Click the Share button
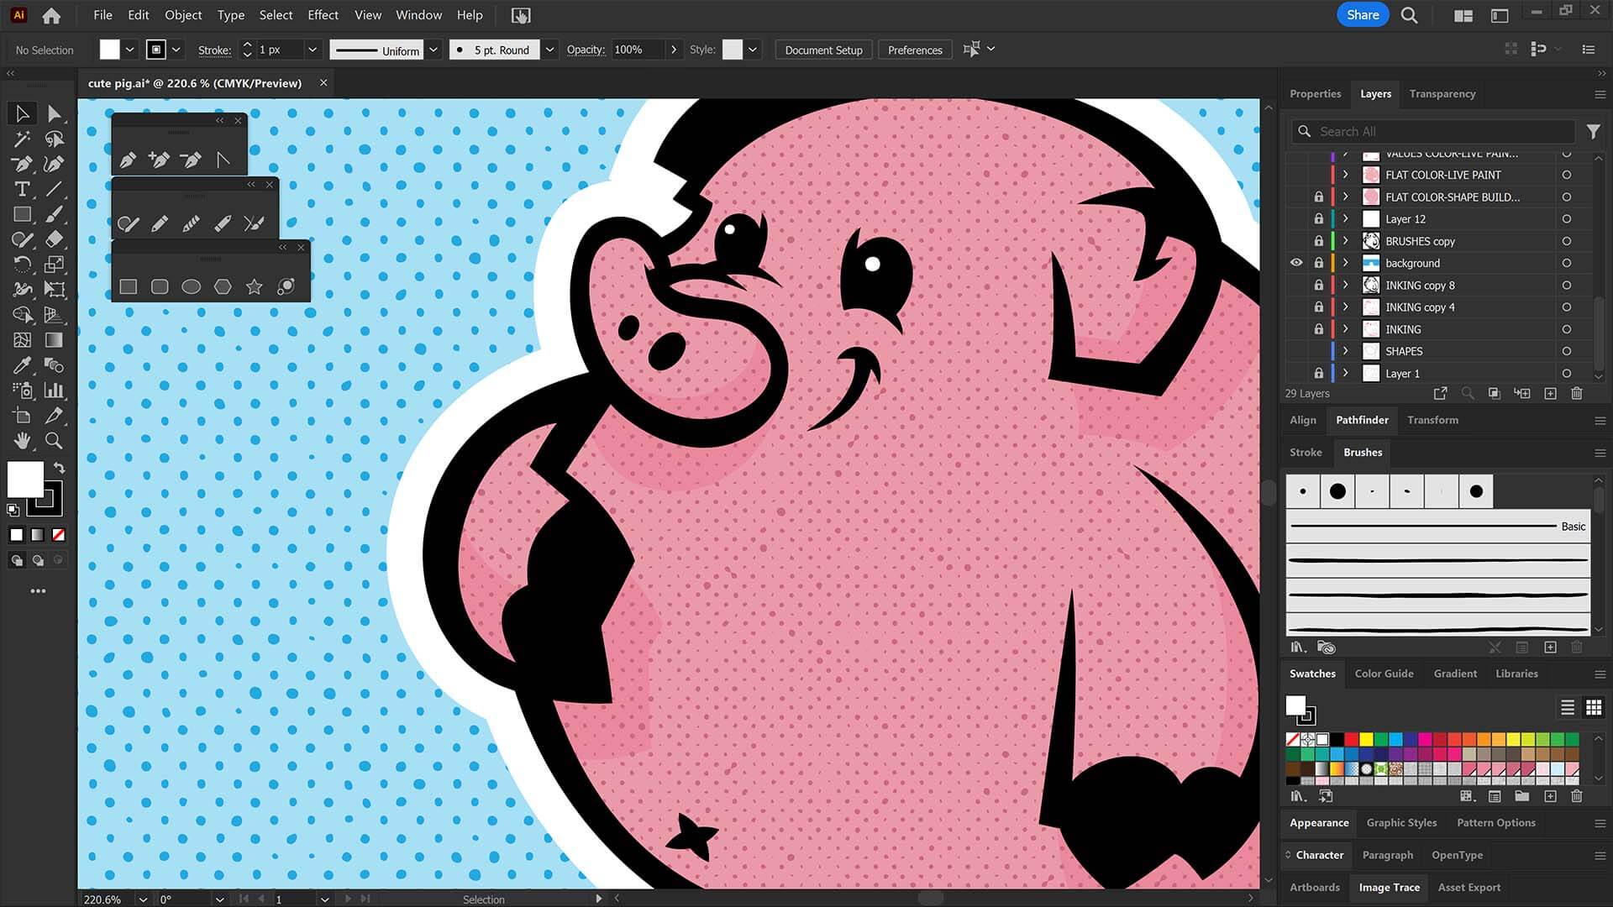 [x=1363, y=15]
